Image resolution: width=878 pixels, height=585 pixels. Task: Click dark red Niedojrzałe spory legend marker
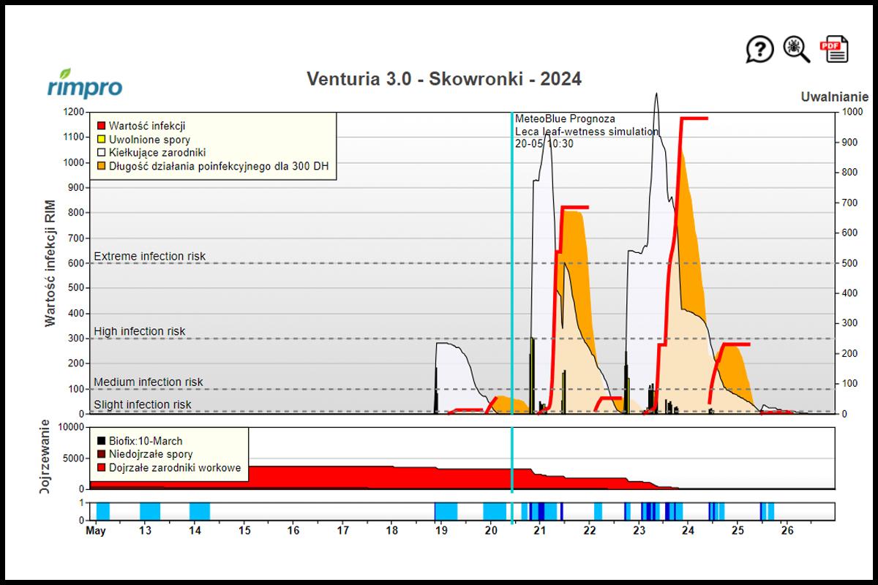[102, 454]
